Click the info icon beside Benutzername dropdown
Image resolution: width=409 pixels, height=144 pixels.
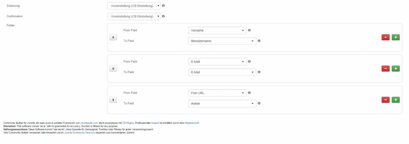click(259, 41)
